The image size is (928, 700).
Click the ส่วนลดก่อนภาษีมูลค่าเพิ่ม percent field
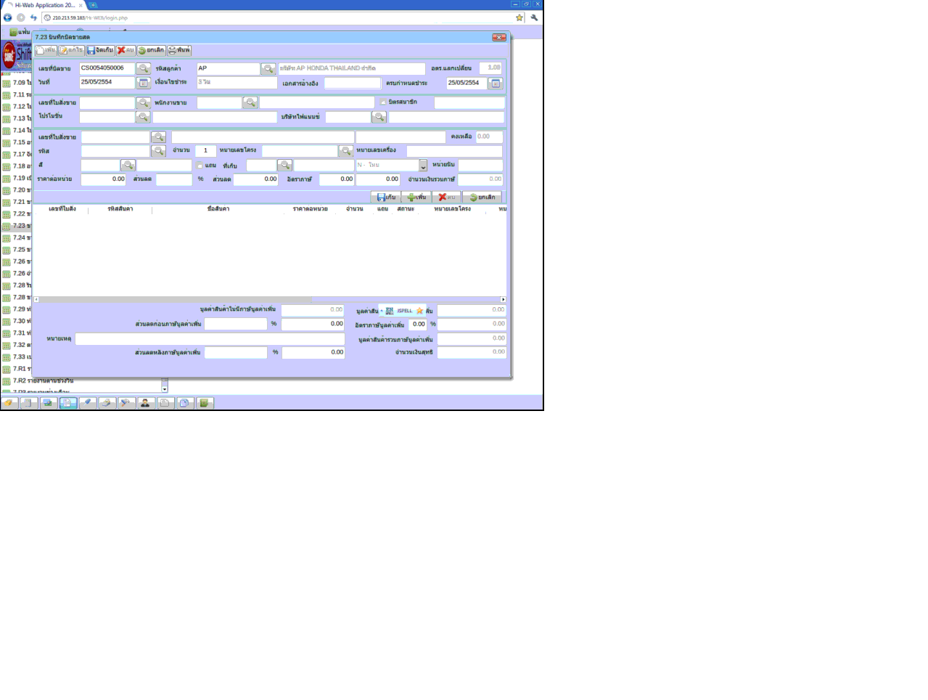coord(235,324)
